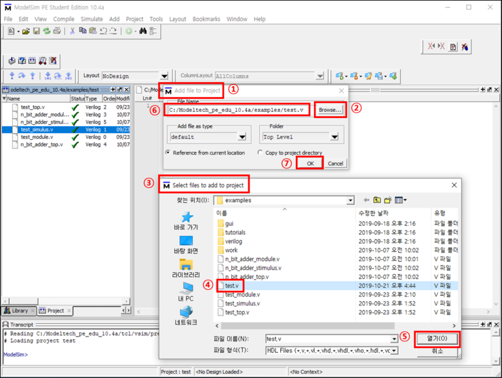The width and height of the screenshot is (502, 378).
Task: Click the New file toolbar icon
Action: [x=11, y=31]
